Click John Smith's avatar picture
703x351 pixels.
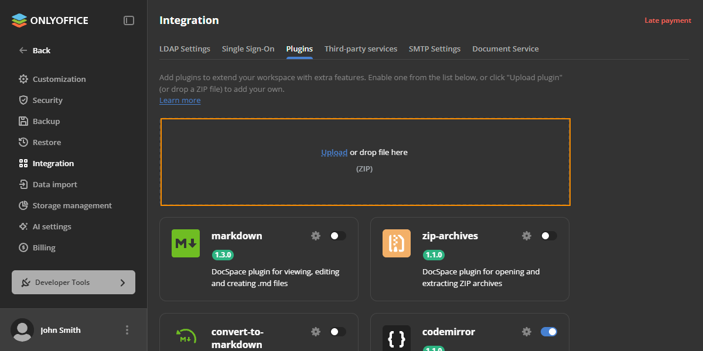[22, 330]
